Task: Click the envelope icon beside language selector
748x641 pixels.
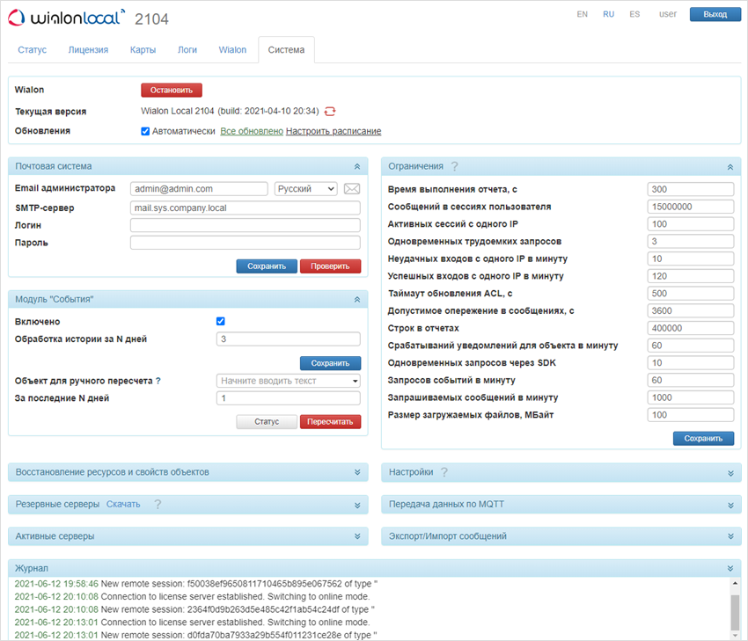Action: tap(352, 189)
